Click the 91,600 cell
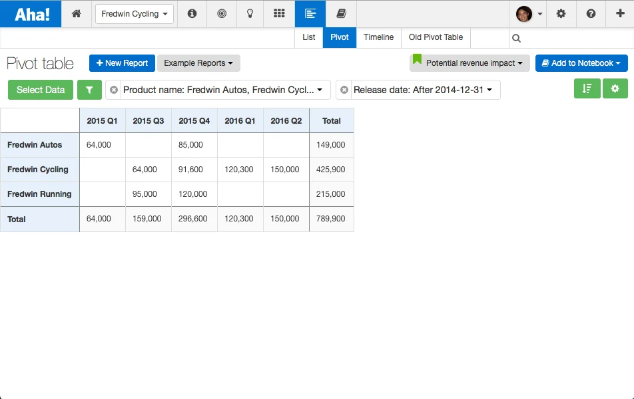This screenshot has width=634, height=399. click(x=194, y=170)
